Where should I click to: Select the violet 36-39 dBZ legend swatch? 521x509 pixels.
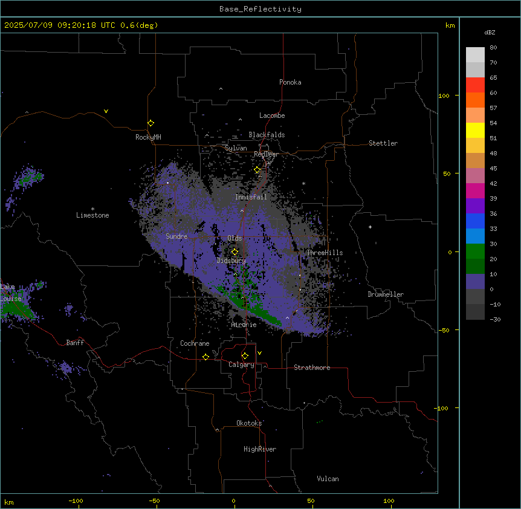[x=475, y=206]
